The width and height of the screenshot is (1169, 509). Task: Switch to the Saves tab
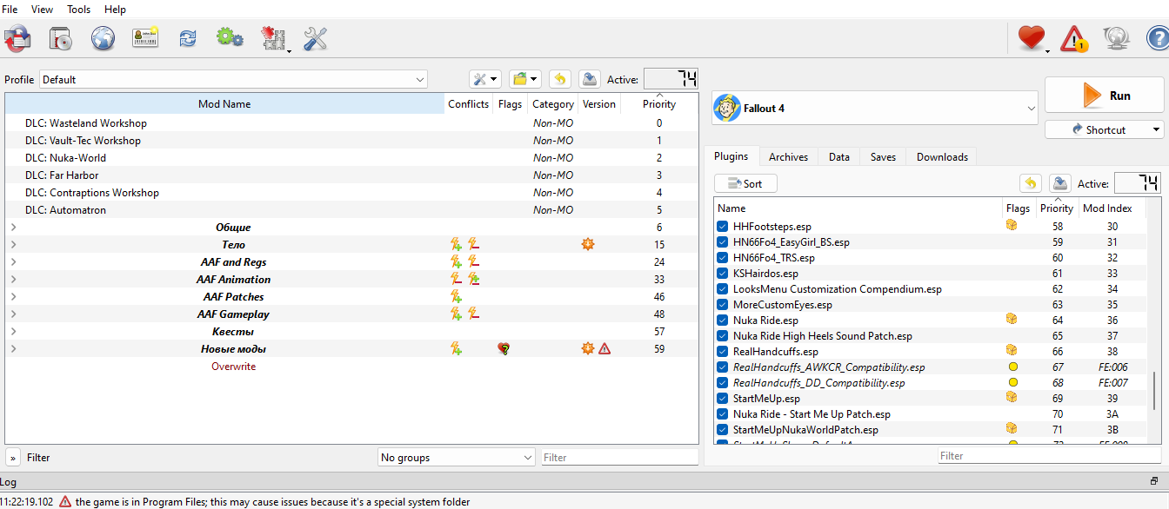[x=883, y=156]
